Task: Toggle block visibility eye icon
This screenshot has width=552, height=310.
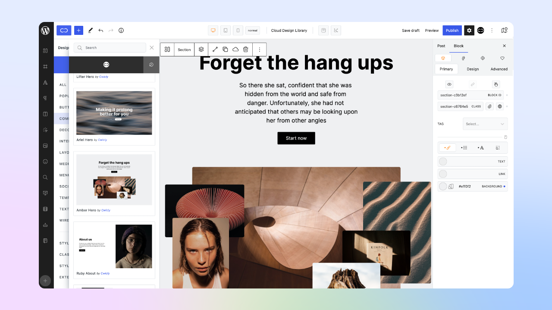Action: pos(449,84)
